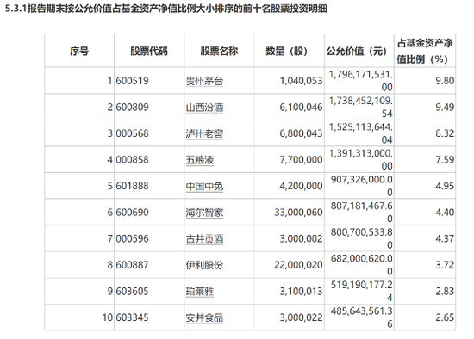The image size is (474, 339).
Task: Click stock code 601888
Action: [x=133, y=186]
